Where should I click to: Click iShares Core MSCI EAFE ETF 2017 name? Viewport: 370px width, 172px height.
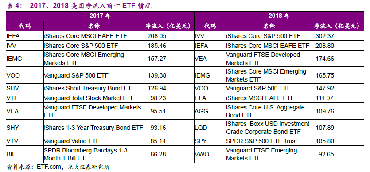(86, 36)
